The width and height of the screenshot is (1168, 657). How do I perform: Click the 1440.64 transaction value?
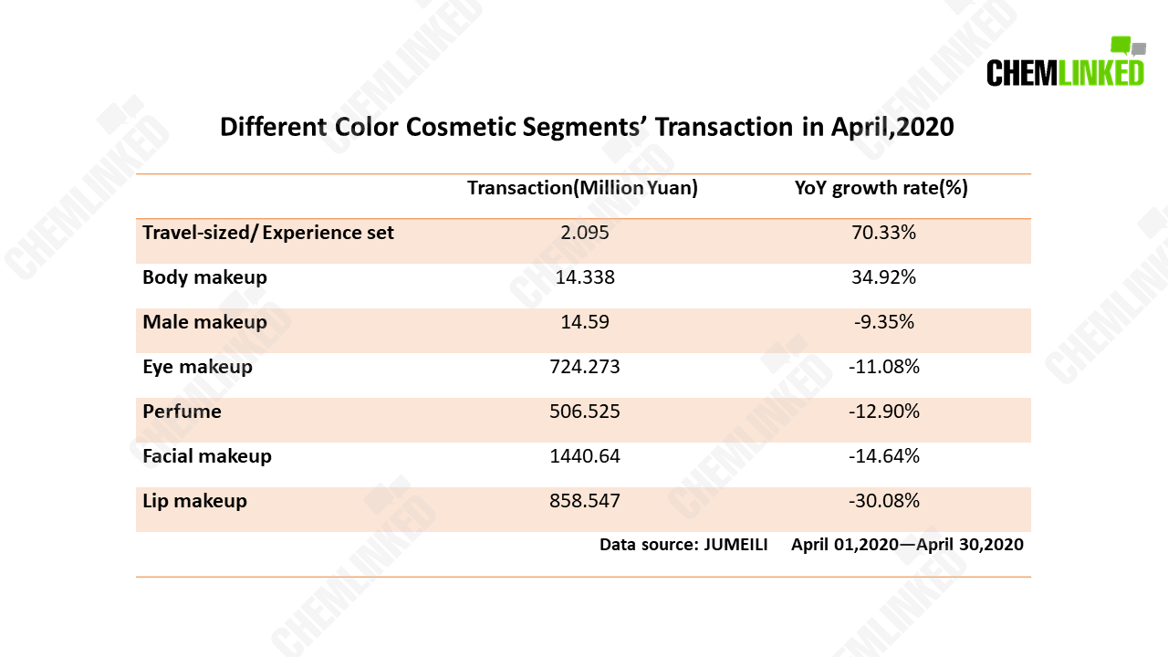coord(585,456)
